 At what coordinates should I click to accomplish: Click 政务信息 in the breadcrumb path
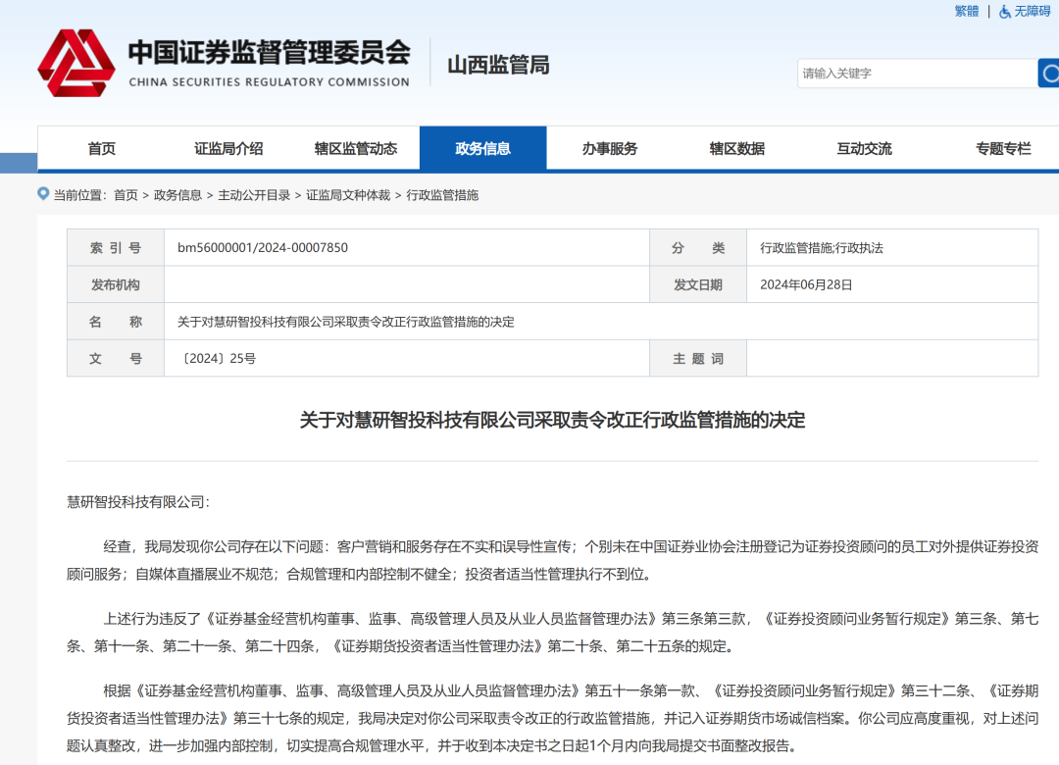[177, 195]
